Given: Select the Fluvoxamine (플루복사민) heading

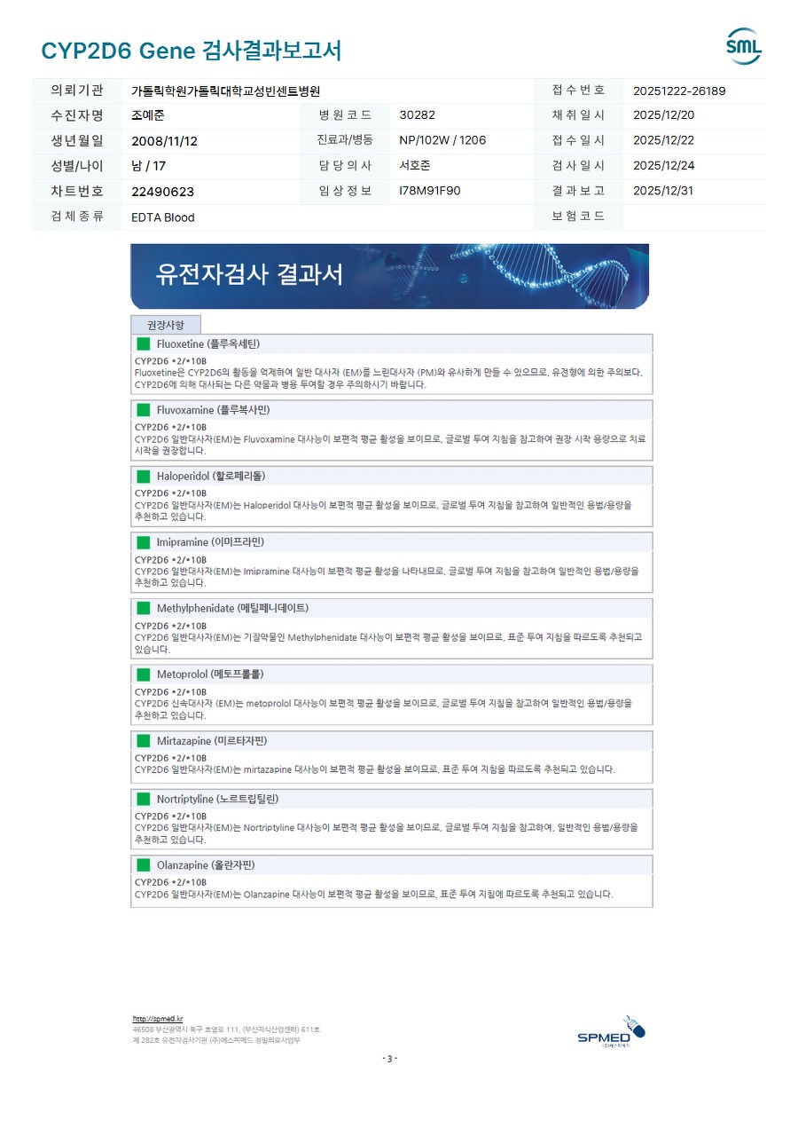Looking at the screenshot, I should tap(213, 410).
